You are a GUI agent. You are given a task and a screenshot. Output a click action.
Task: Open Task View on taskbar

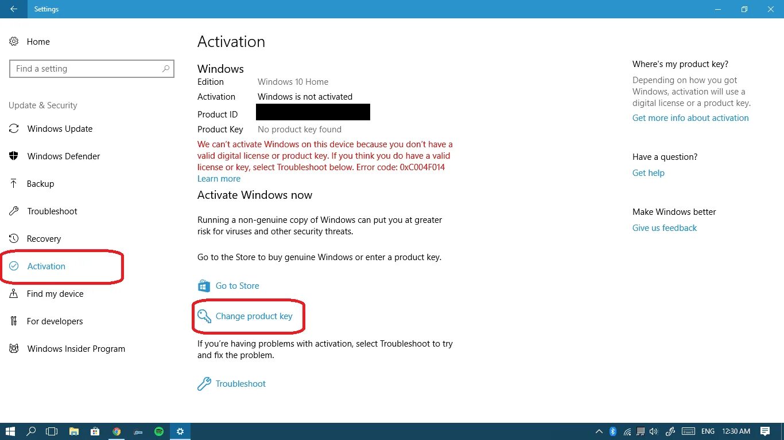click(x=52, y=431)
